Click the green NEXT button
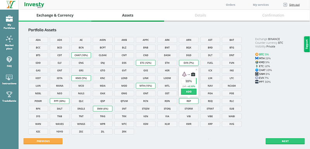The image size is (310, 149). pos(285,141)
